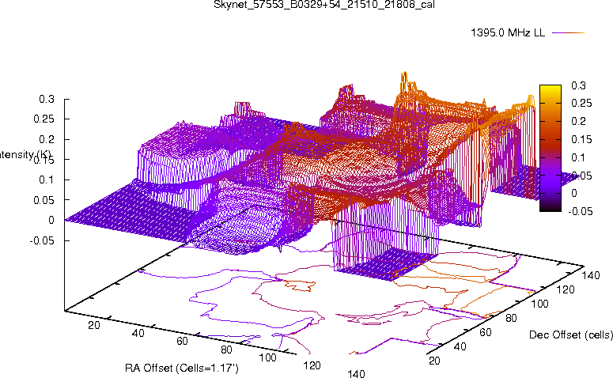The height and width of the screenshot is (378, 613).
Task: Select the 0.25 tick on the intensity axis
Action: [x=44, y=119]
